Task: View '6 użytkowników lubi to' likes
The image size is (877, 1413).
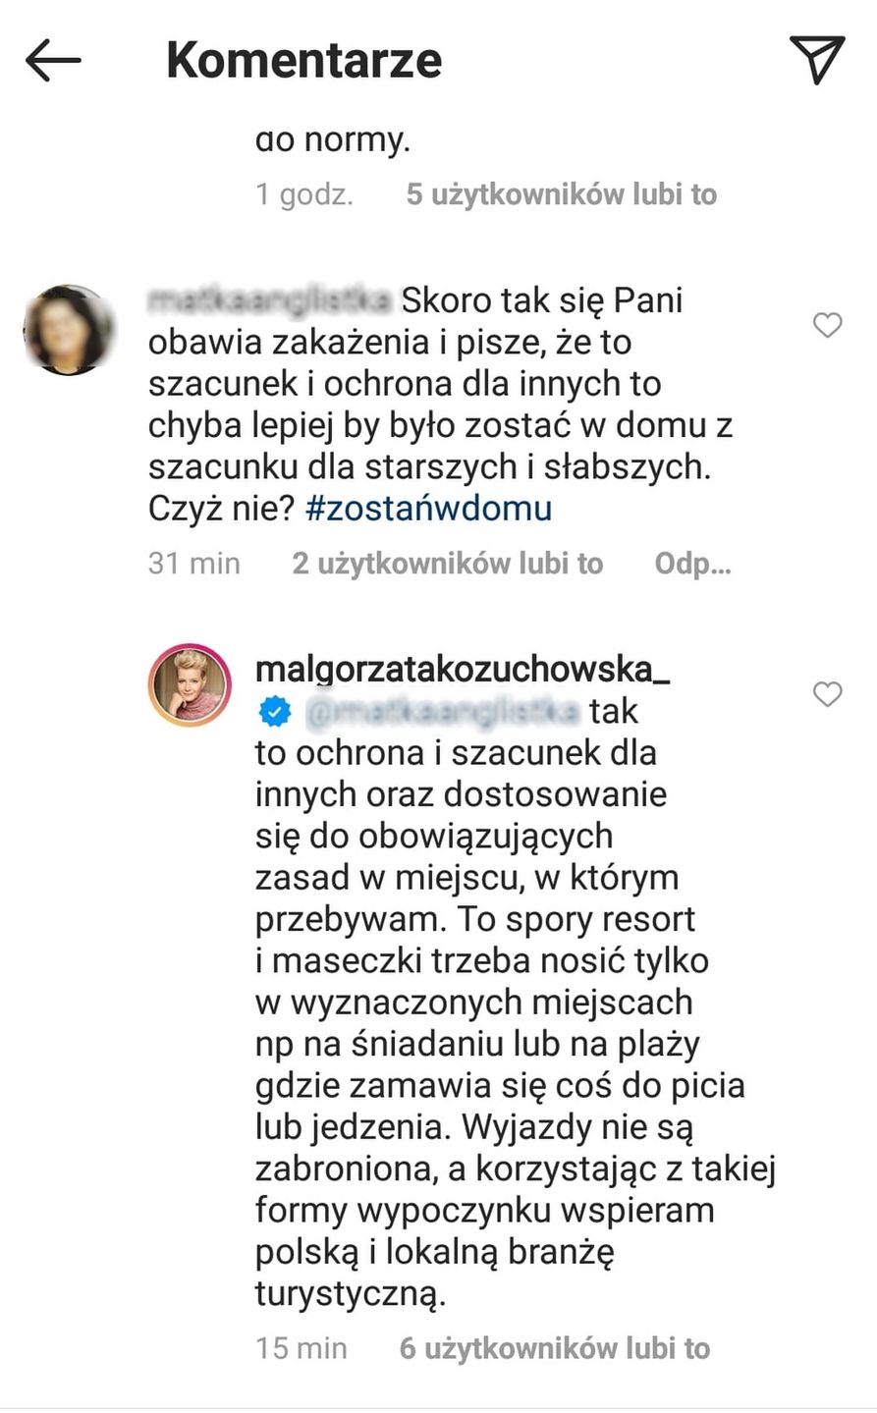Action: click(555, 1348)
